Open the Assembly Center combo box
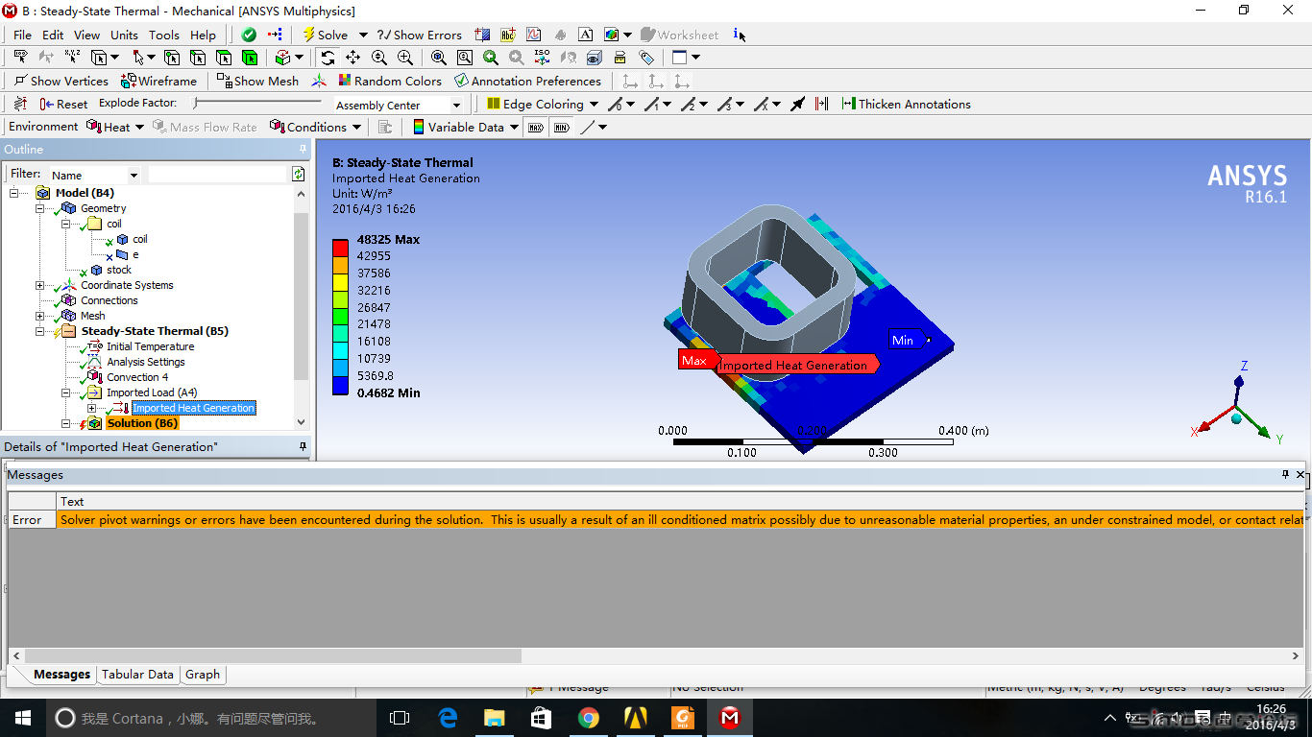1312x737 pixels. pyautogui.click(x=399, y=105)
